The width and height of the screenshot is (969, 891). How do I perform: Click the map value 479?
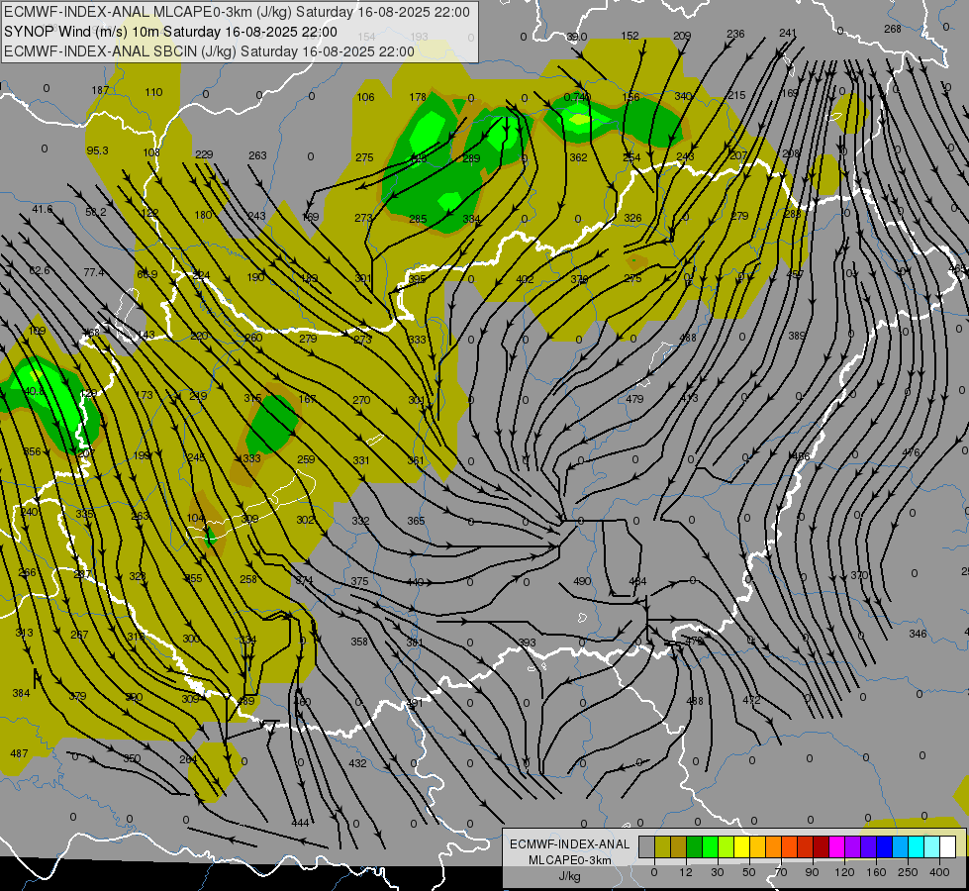pyautogui.click(x=634, y=399)
